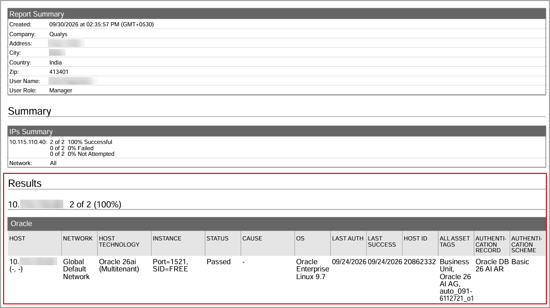Click the User Role field label

pyautogui.click(x=23, y=90)
